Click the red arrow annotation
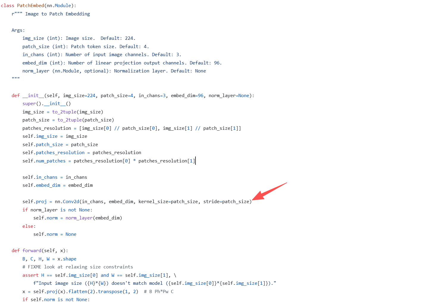This screenshot has height=302, width=432. (269, 192)
